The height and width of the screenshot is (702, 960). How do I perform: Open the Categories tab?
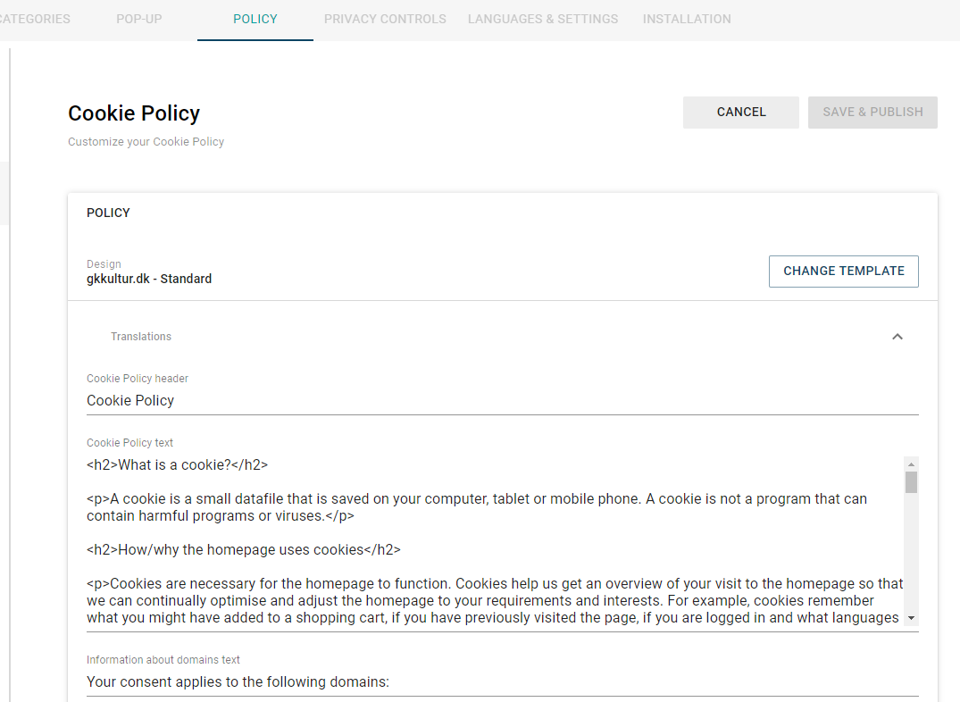click(x=34, y=19)
